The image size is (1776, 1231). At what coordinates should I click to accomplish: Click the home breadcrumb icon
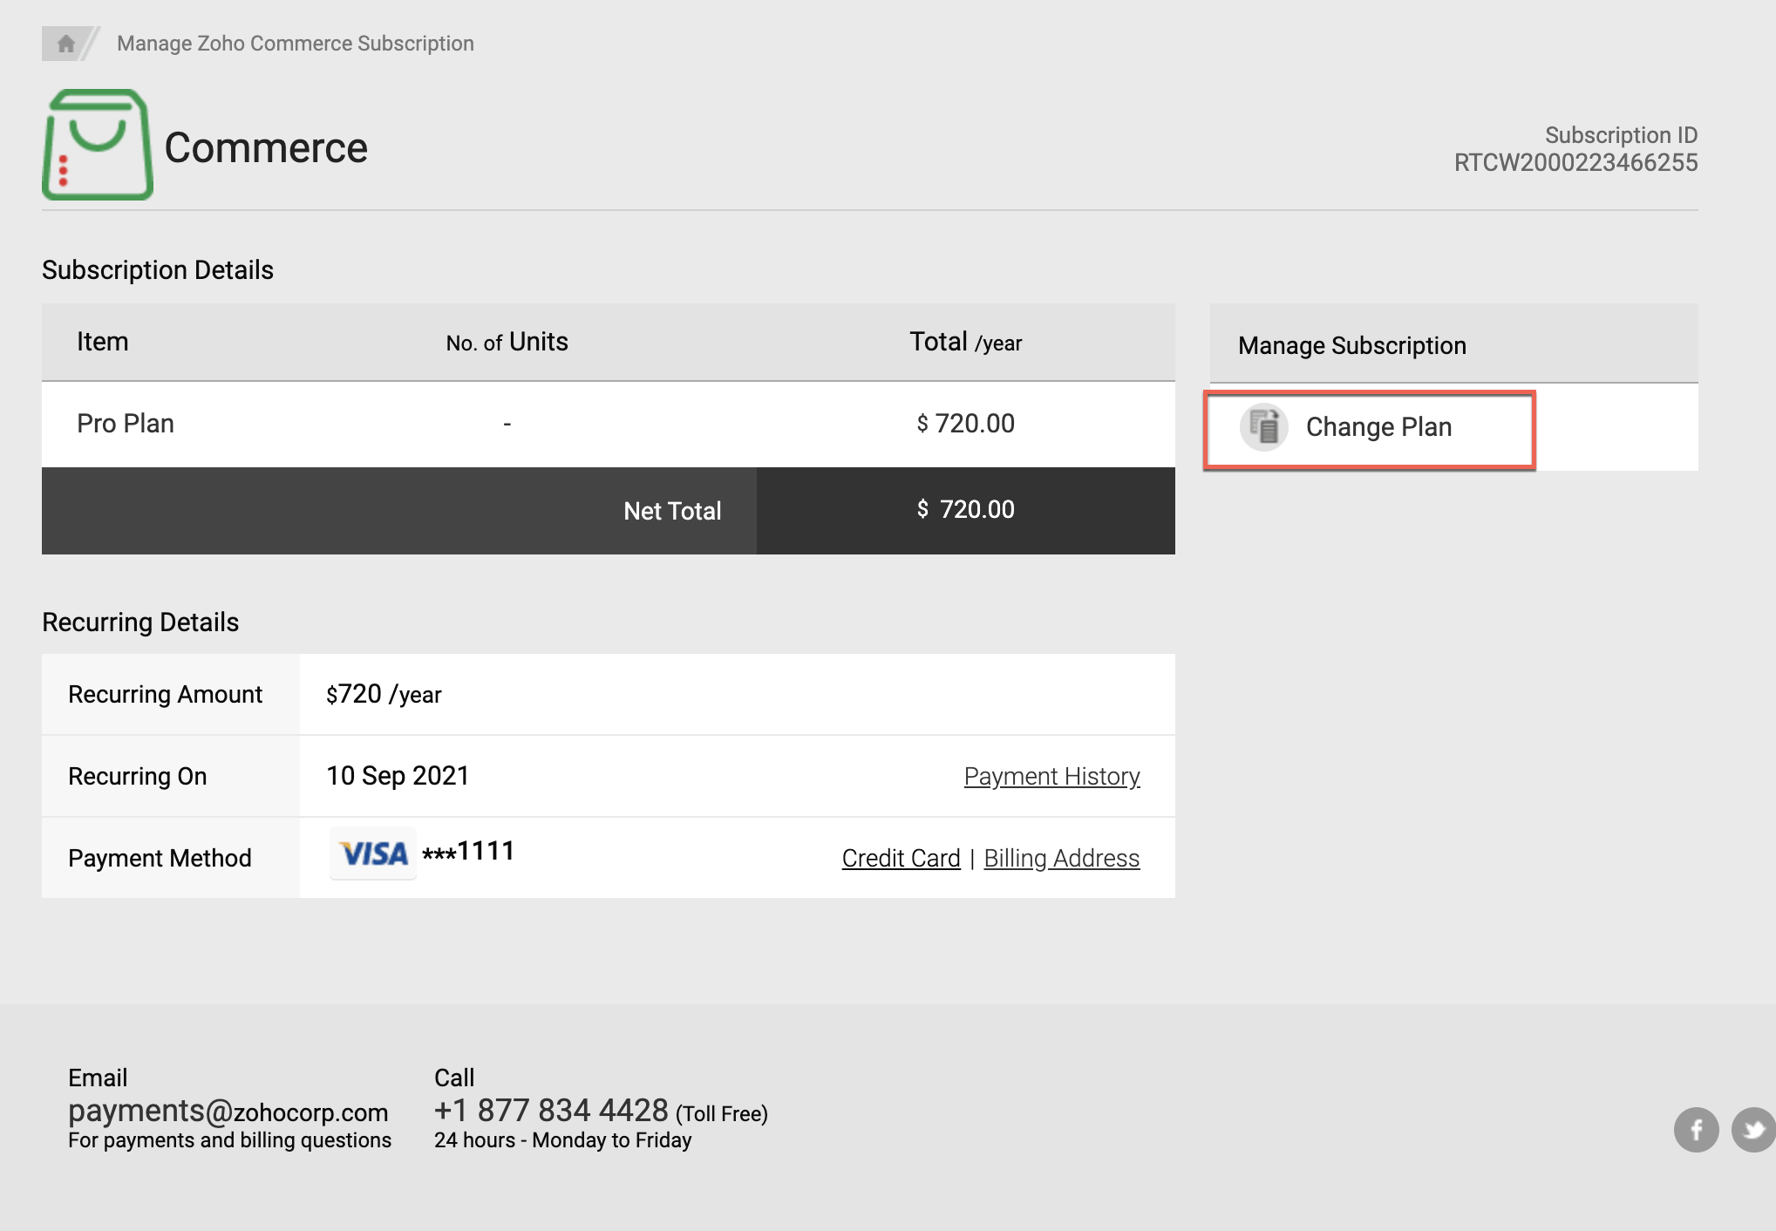point(65,44)
